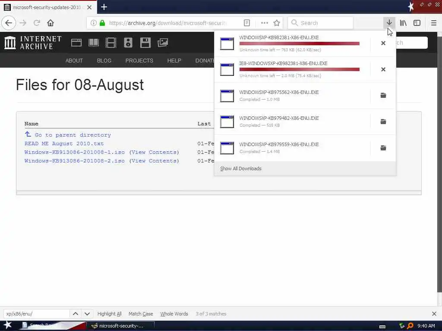Open the hamburger application menu
Screen dimensions: 442x331
click(x=434, y=23)
